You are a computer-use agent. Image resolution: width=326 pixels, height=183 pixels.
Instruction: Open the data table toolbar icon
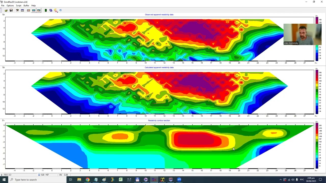22,10
